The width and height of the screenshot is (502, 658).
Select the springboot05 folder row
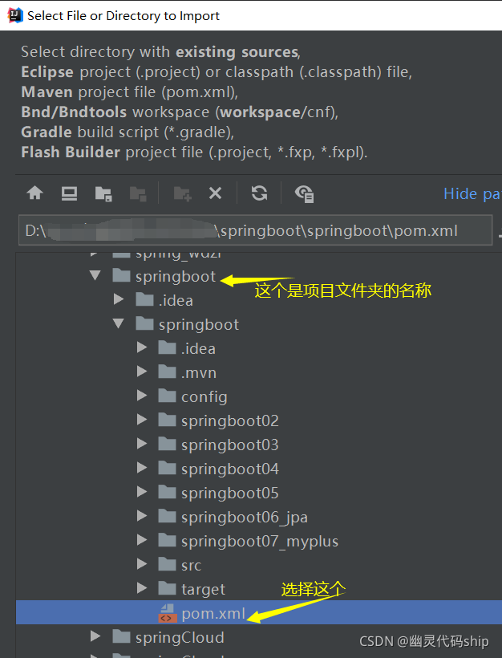(259, 492)
